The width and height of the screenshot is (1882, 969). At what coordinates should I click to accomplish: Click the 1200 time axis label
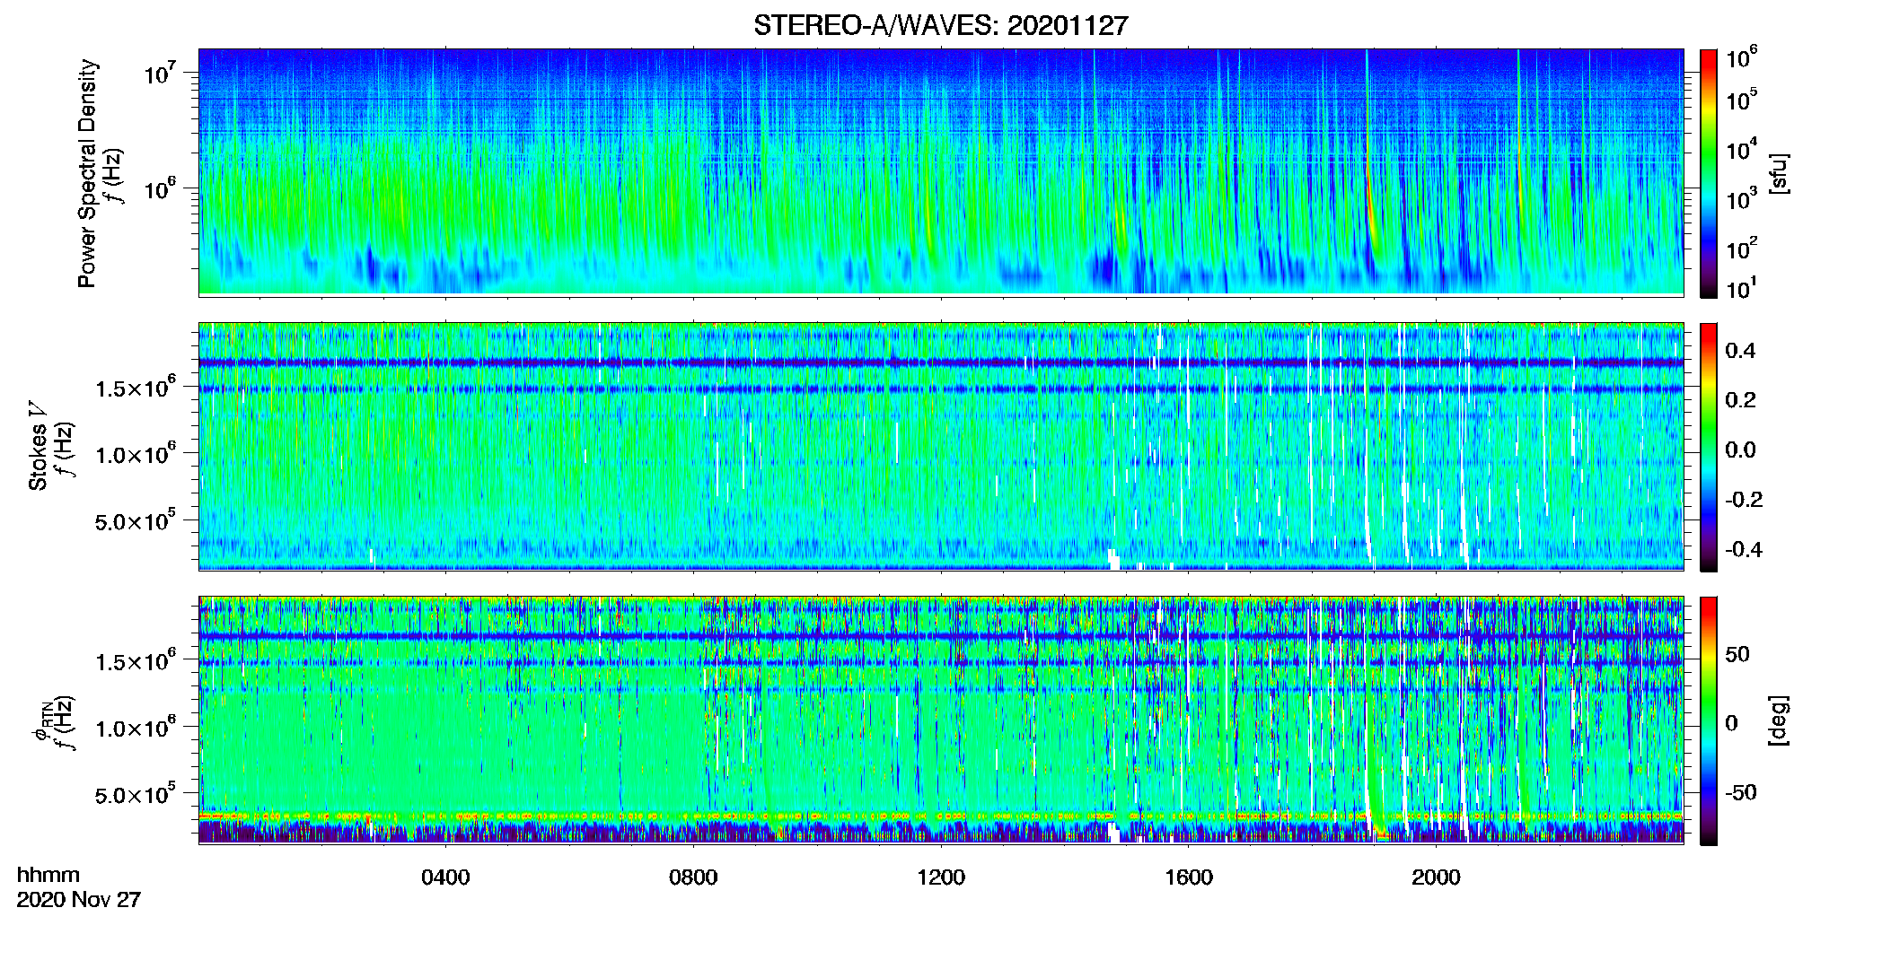[941, 877]
